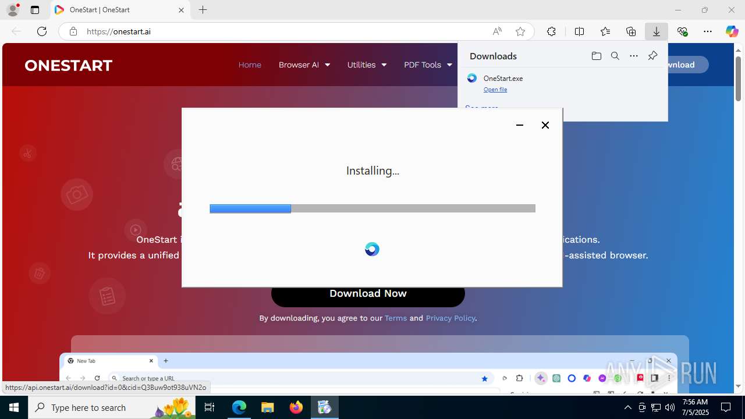
Task: Add this page to favorites star
Action: (x=520, y=31)
